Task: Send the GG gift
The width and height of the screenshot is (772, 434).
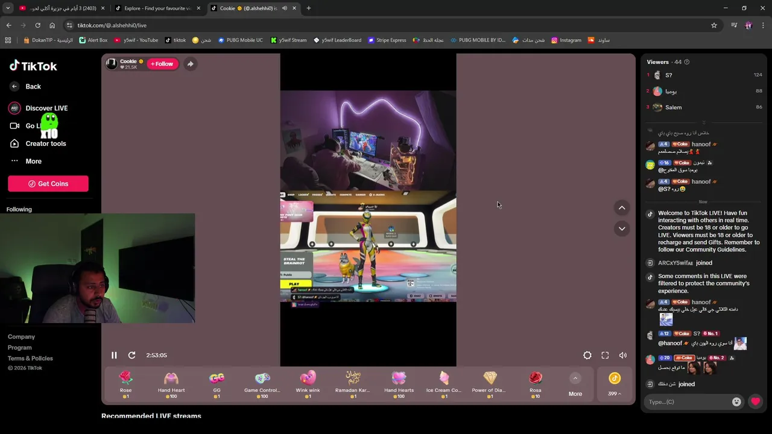Action: coord(217,385)
